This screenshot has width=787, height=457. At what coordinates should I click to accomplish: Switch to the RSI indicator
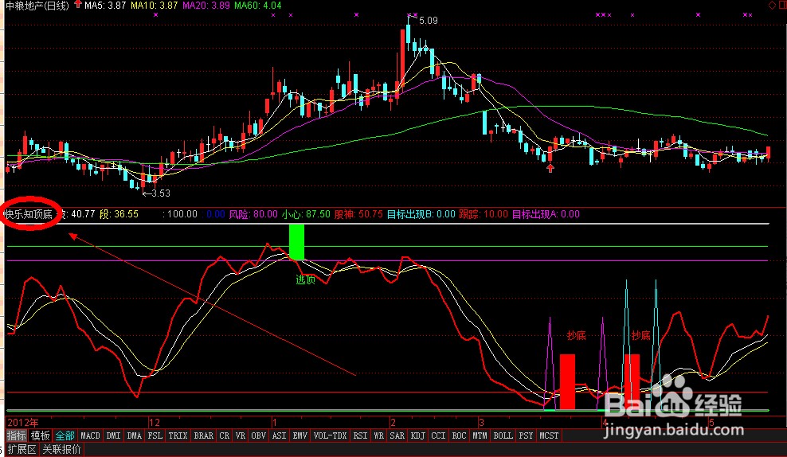point(360,436)
